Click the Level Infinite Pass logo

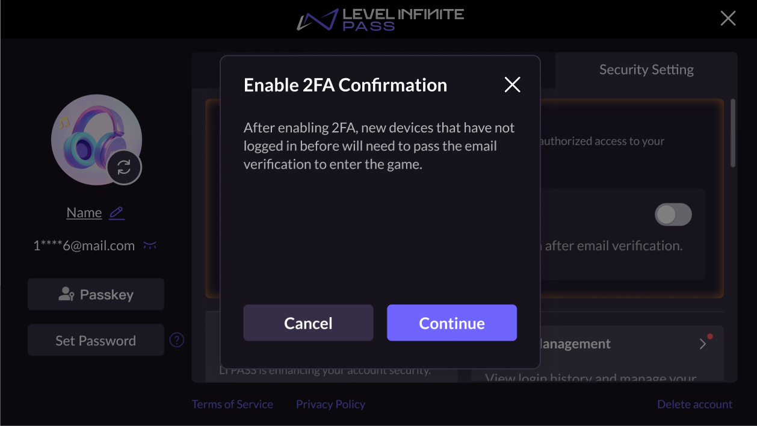[x=379, y=19]
